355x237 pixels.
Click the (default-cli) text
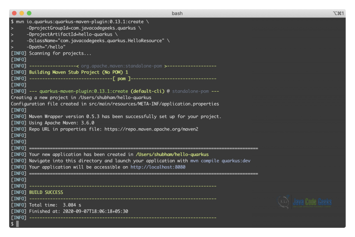point(147,91)
